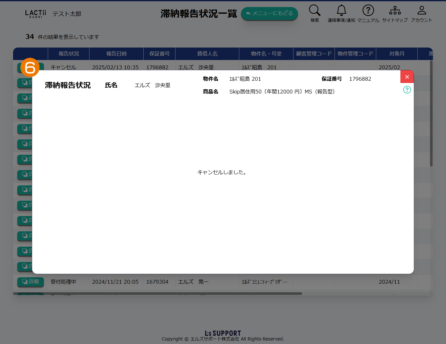Click the 顧客管理コード column header

(314, 54)
